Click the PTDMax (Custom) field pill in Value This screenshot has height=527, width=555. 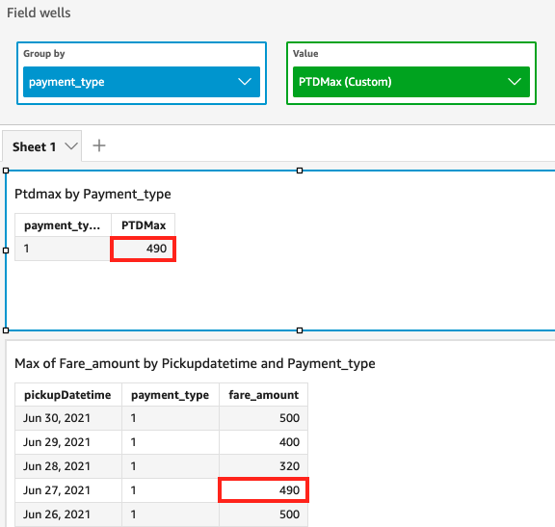[x=411, y=82]
